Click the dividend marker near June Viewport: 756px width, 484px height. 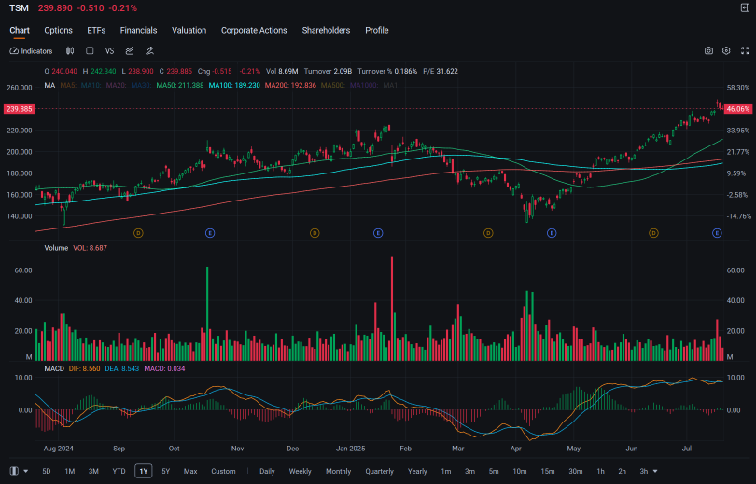tap(653, 233)
